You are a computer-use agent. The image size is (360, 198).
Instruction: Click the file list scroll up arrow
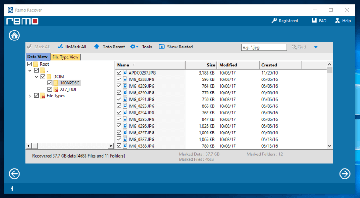[x=329, y=64]
